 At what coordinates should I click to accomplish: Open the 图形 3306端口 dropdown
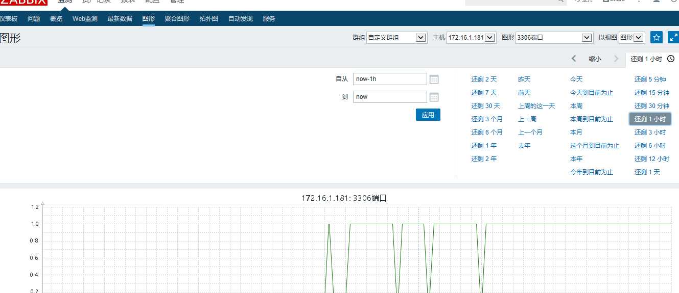[554, 38]
